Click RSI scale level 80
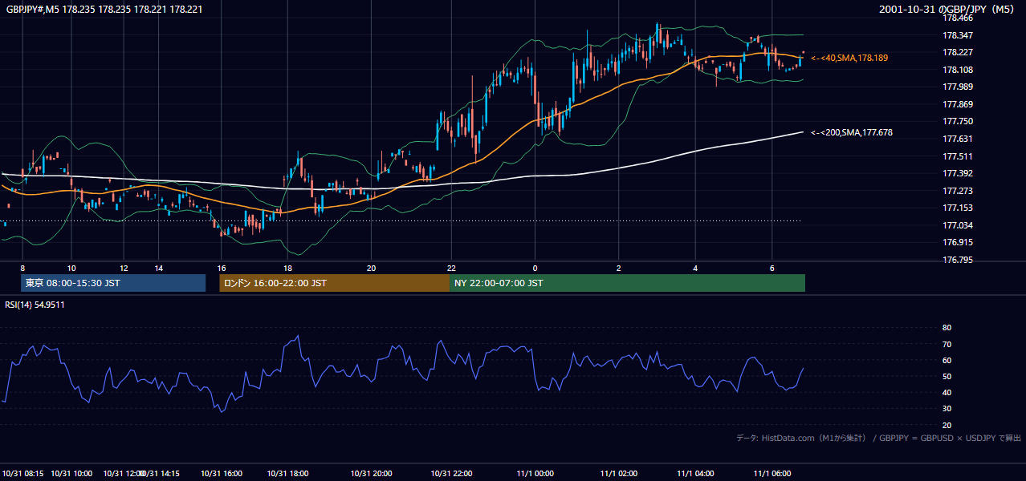 coord(947,328)
